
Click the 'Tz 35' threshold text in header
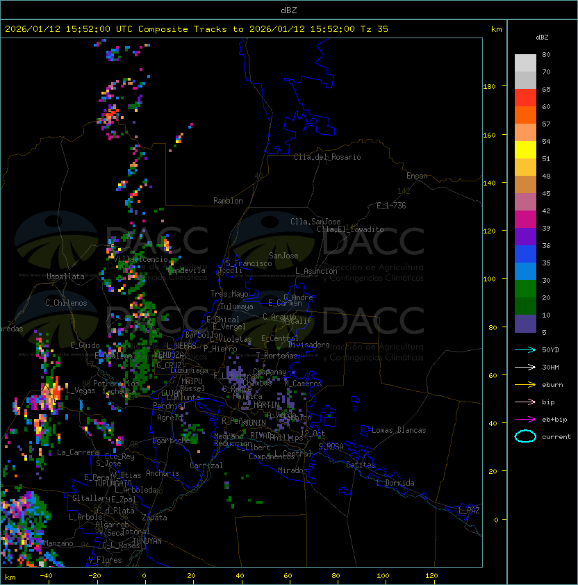point(374,28)
